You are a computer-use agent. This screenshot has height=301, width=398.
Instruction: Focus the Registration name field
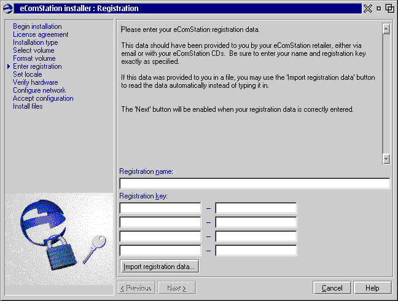point(255,183)
